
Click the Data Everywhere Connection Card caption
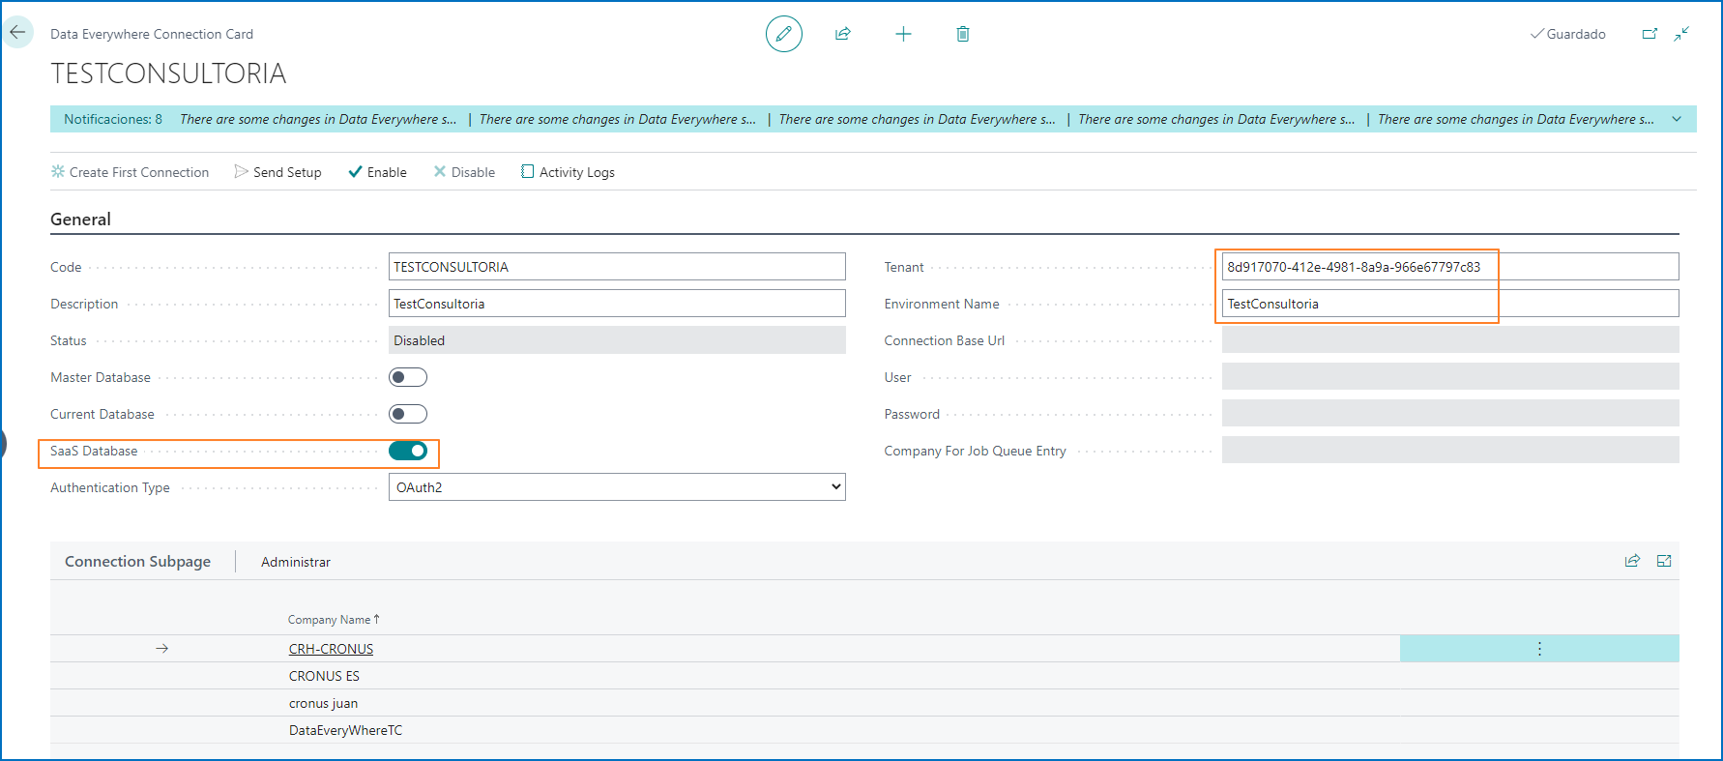point(152,34)
